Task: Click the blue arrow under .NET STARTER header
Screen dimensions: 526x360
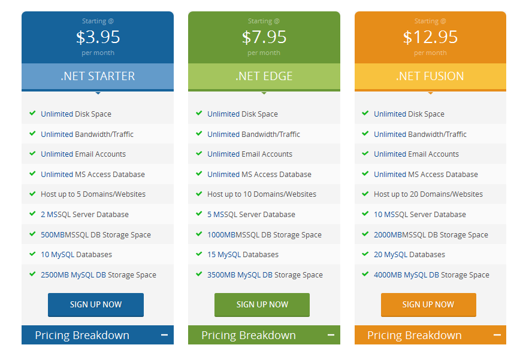Action: pyautogui.click(x=98, y=93)
